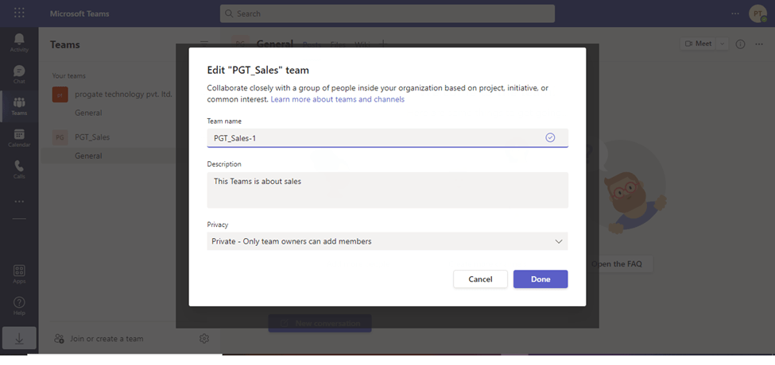This screenshot has height=365, width=775.
Task: Click Join or create a team
Action: [x=107, y=339]
